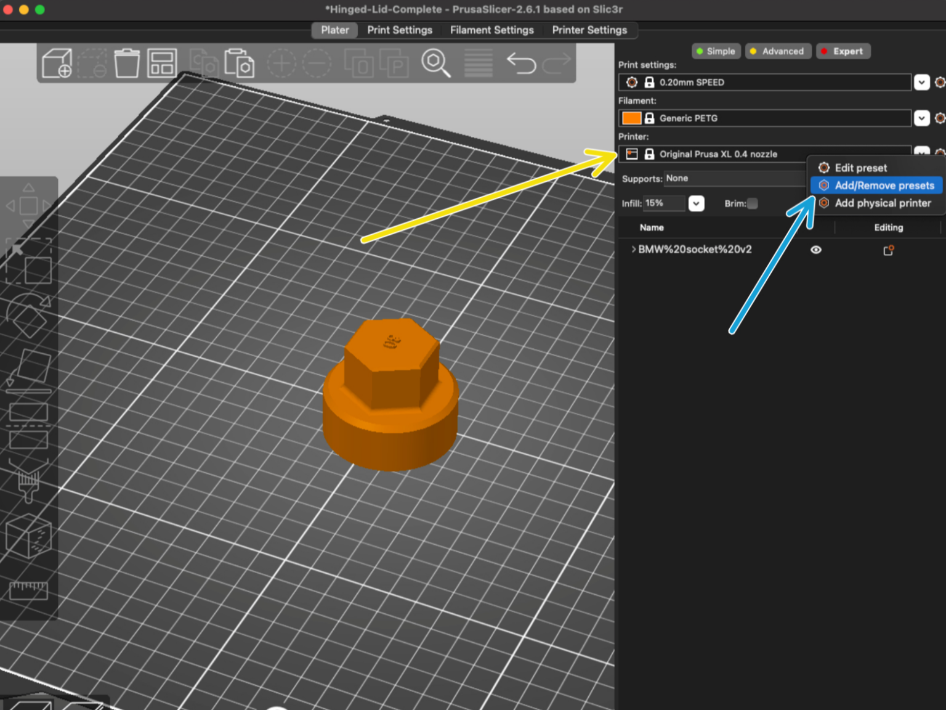Select Expert mode
946x710 pixels.
tap(843, 51)
